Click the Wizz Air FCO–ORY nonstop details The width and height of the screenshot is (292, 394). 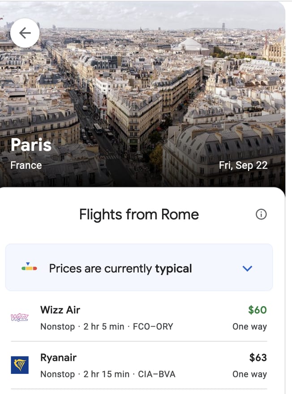click(107, 326)
